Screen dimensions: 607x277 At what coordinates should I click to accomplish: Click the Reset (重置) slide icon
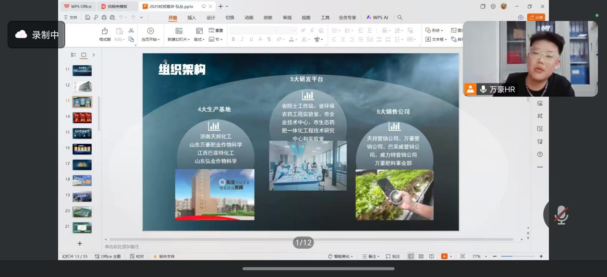[x=216, y=31]
